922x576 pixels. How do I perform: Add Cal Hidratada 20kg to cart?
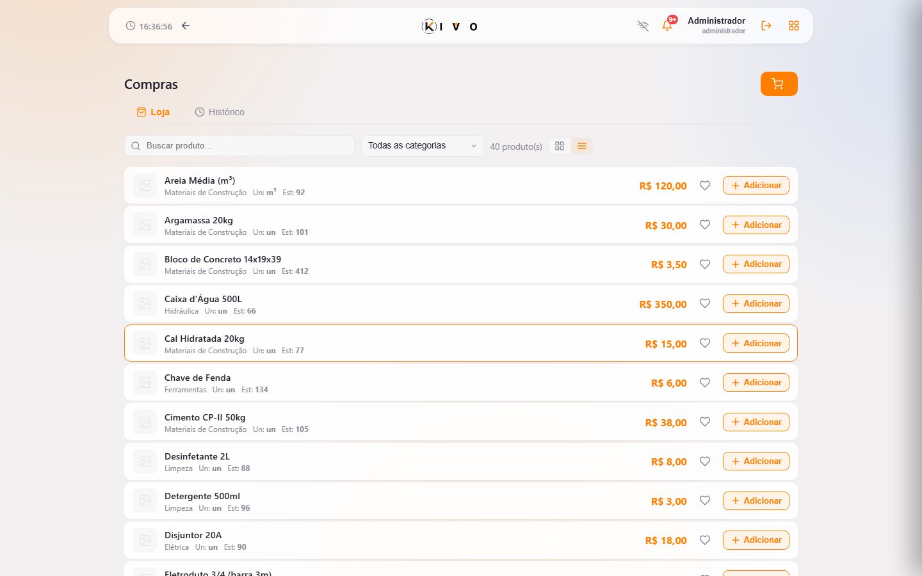[x=756, y=343]
